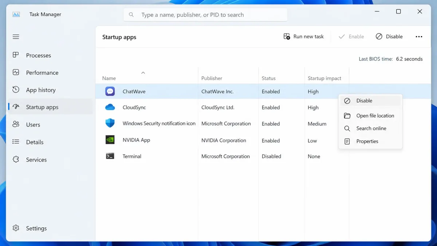
Task: Focus the name, publisher, or PID search box
Action: 205,15
